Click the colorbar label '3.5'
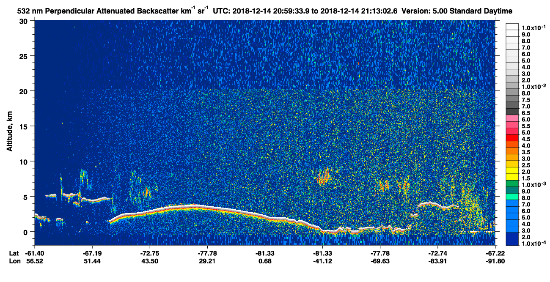 526,153
